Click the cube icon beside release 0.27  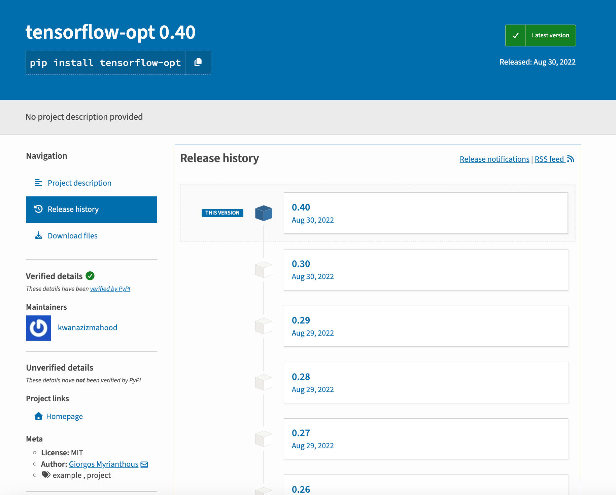264,439
